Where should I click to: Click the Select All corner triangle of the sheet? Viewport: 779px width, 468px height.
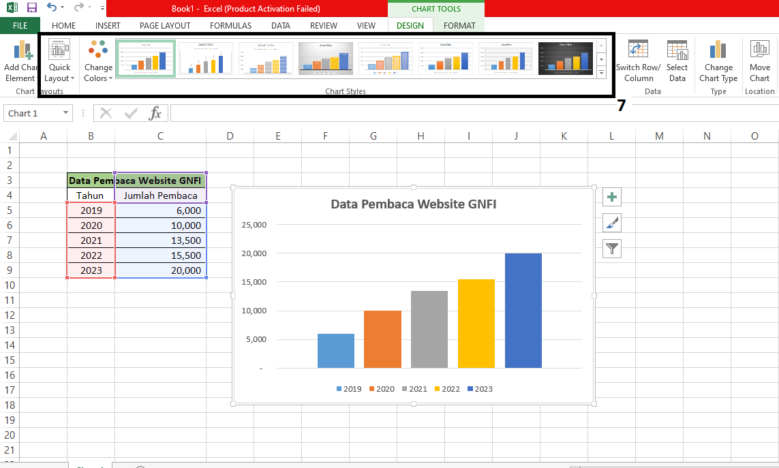[x=12, y=136]
